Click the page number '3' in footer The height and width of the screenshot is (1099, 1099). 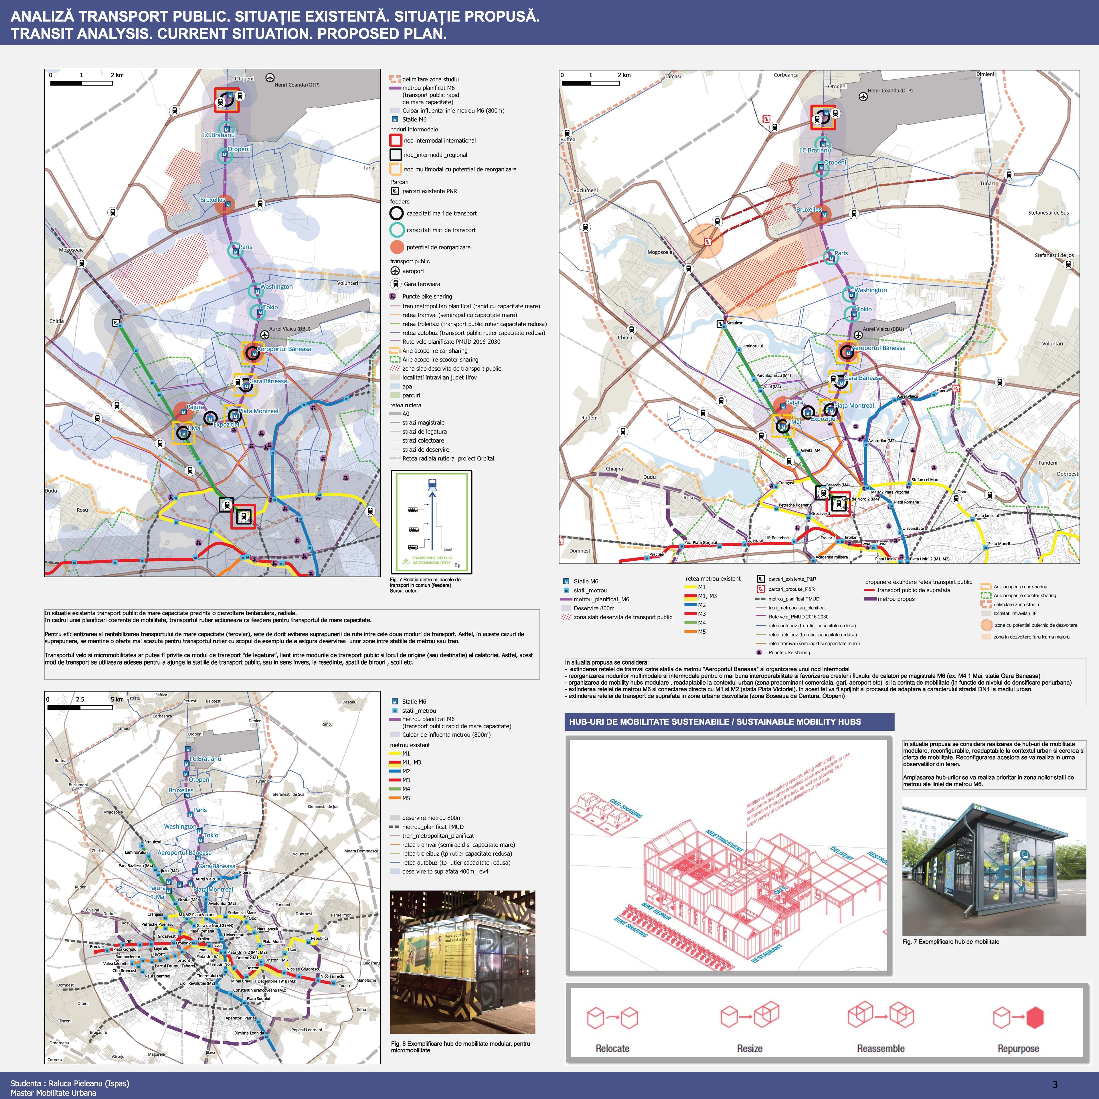click(1055, 1084)
